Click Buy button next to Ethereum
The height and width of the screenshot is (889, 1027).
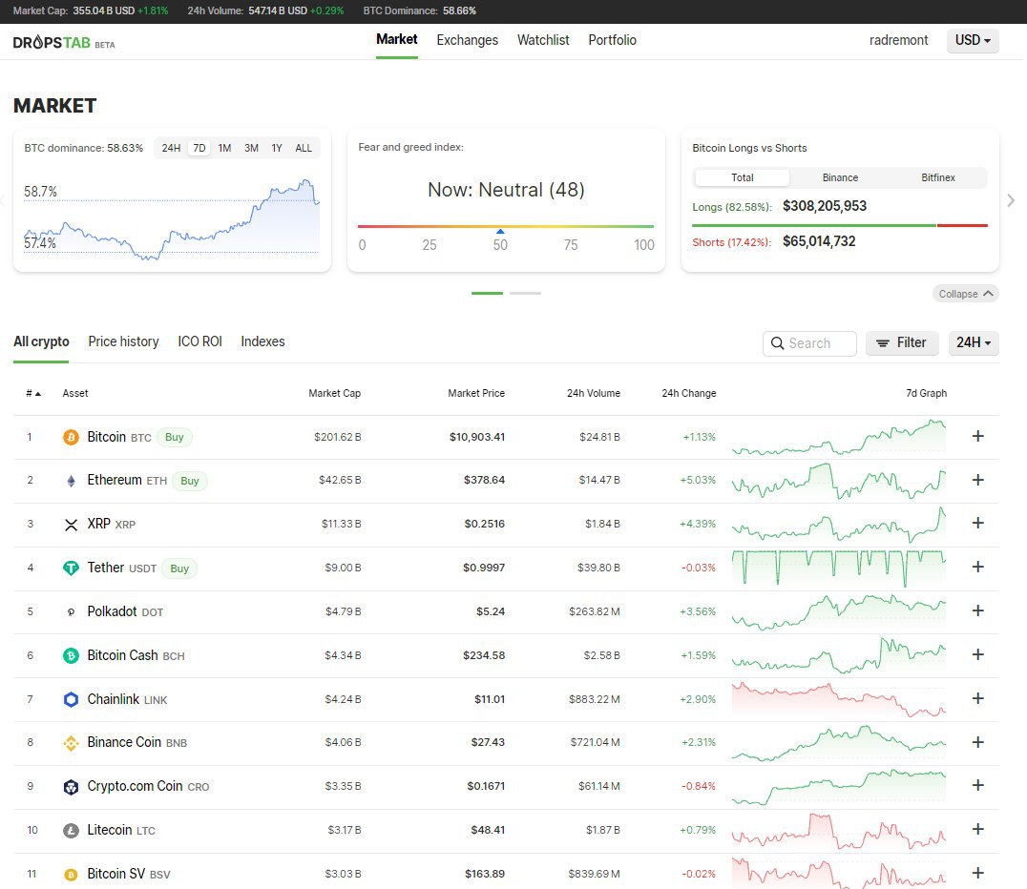(190, 481)
